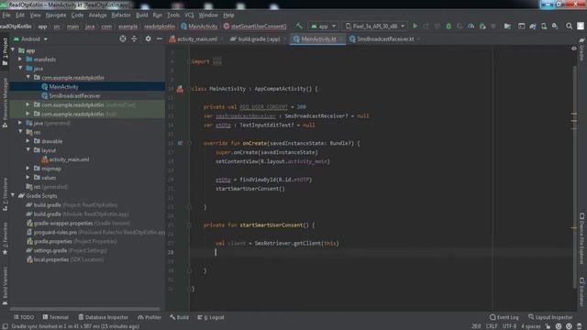Open the Refactor menu

(121, 16)
